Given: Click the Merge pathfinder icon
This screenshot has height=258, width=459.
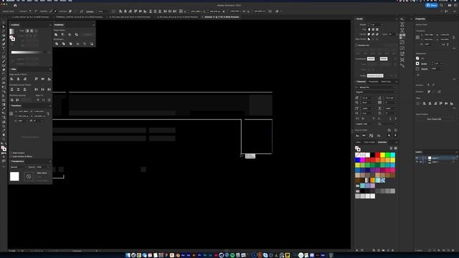Looking at the screenshot, I should coord(70,44).
